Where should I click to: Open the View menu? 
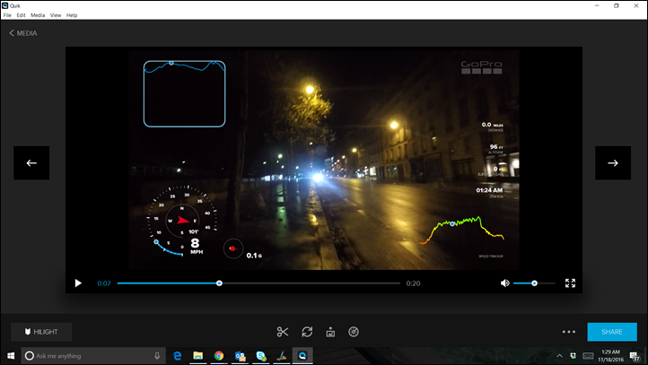coord(56,15)
